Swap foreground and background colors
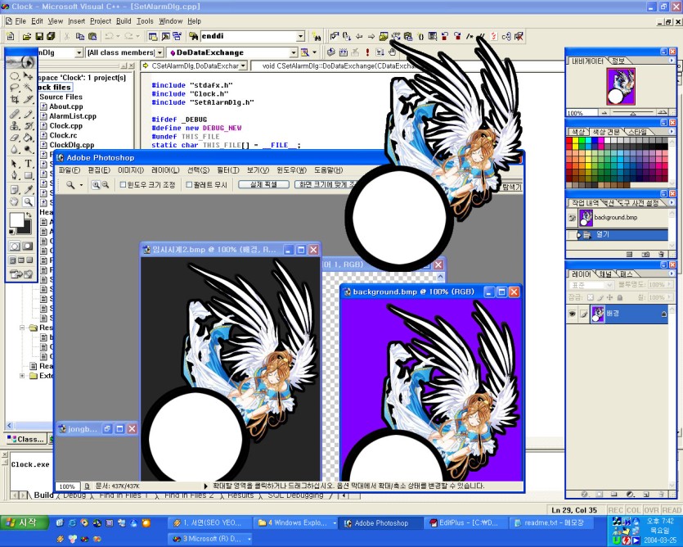The width and height of the screenshot is (683, 547). pyautogui.click(x=29, y=215)
